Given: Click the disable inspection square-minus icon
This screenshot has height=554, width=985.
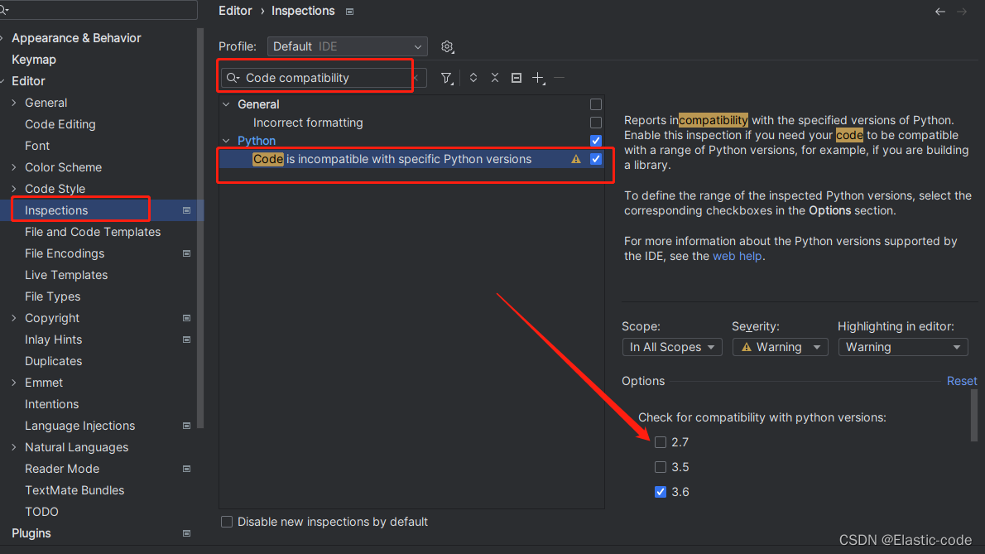Looking at the screenshot, I should pyautogui.click(x=516, y=77).
